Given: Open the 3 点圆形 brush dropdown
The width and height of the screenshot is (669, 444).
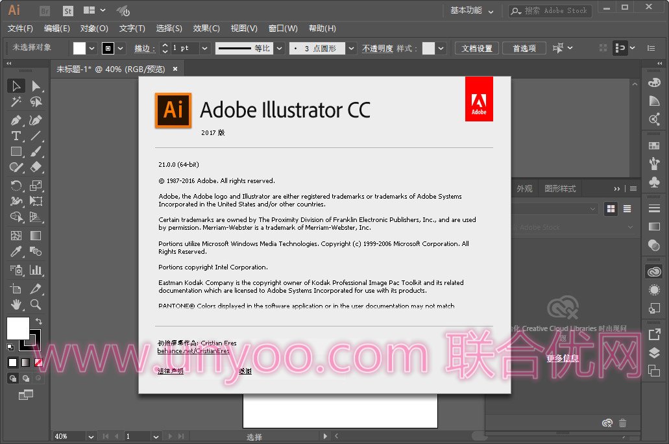Looking at the screenshot, I should (x=351, y=48).
